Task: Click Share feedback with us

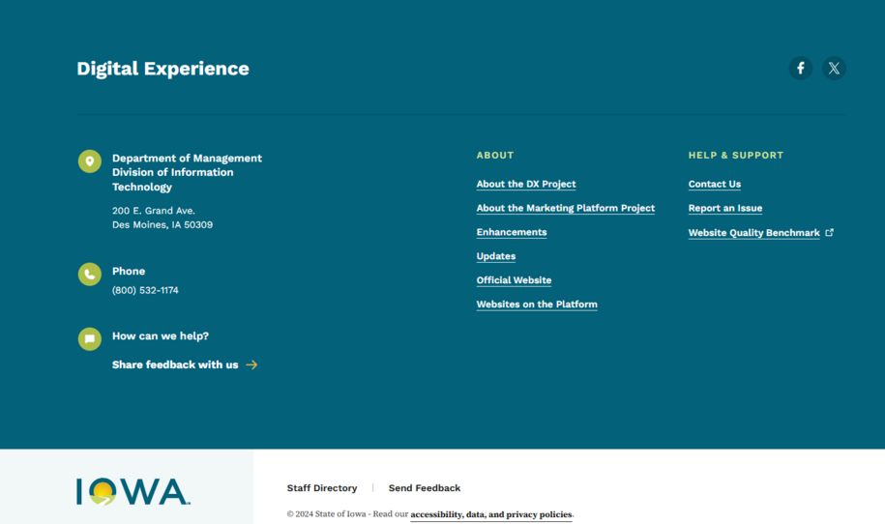Action: (175, 365)
